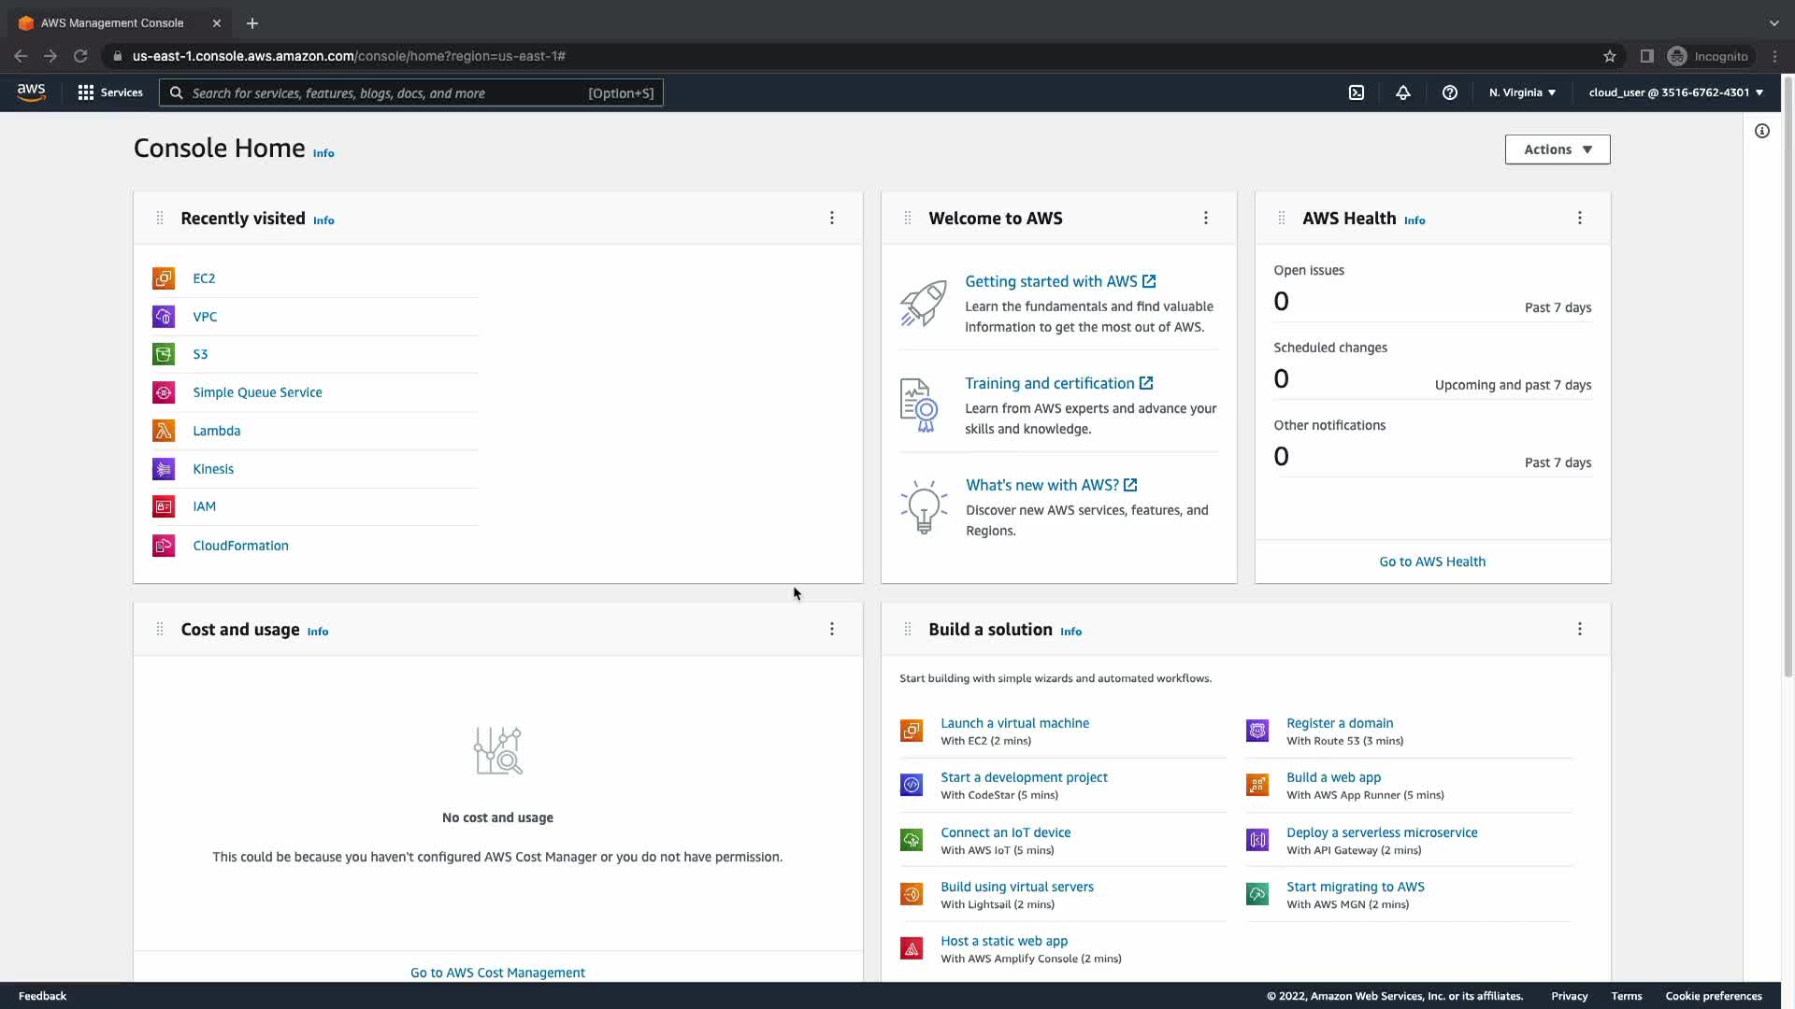Click the IAM service icon
1795x1009 pixels.
click(x=164, y=506)
